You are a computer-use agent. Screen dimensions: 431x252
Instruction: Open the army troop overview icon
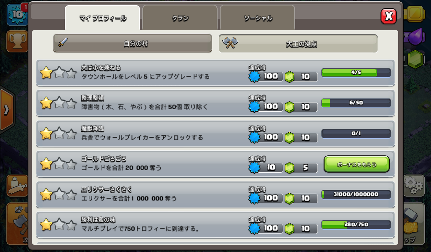tap(17, 186)
